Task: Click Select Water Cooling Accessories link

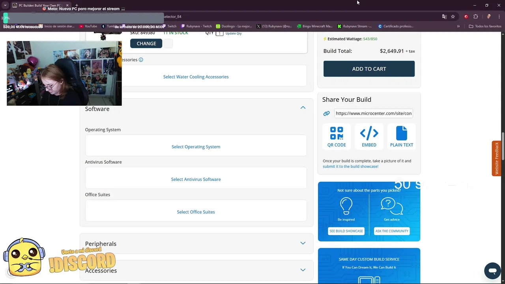Action: pos(196,77)
